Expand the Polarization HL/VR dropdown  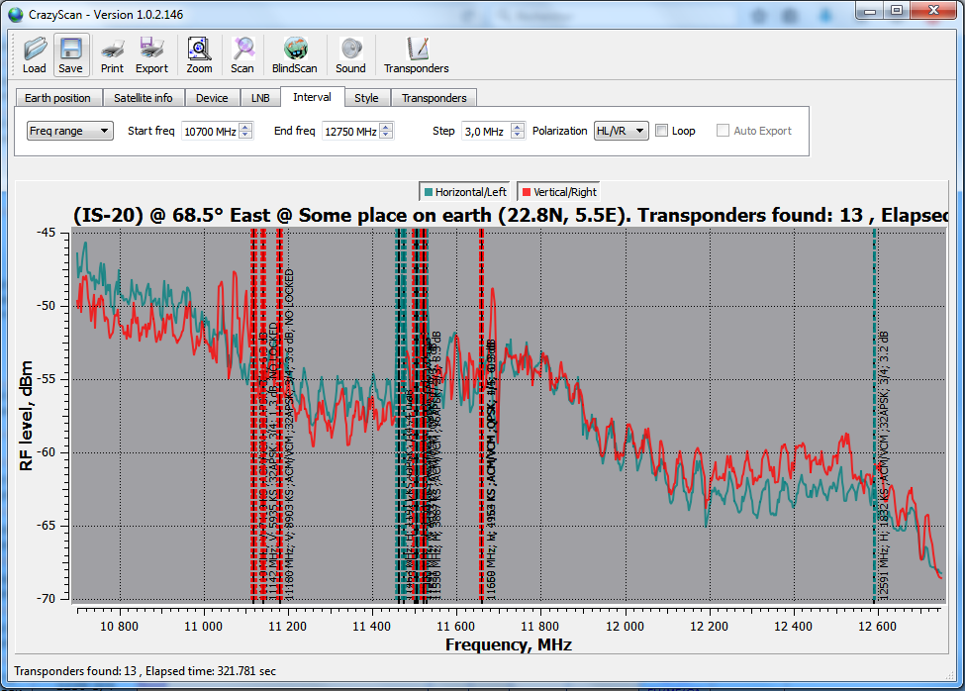click(621, 131)
